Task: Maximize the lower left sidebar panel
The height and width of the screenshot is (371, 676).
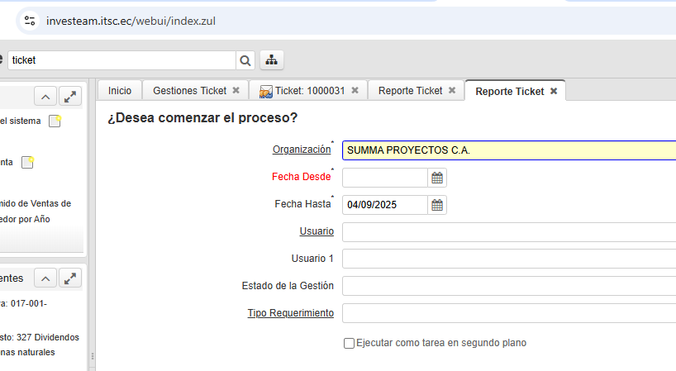Action: click(x=71, y=278)
